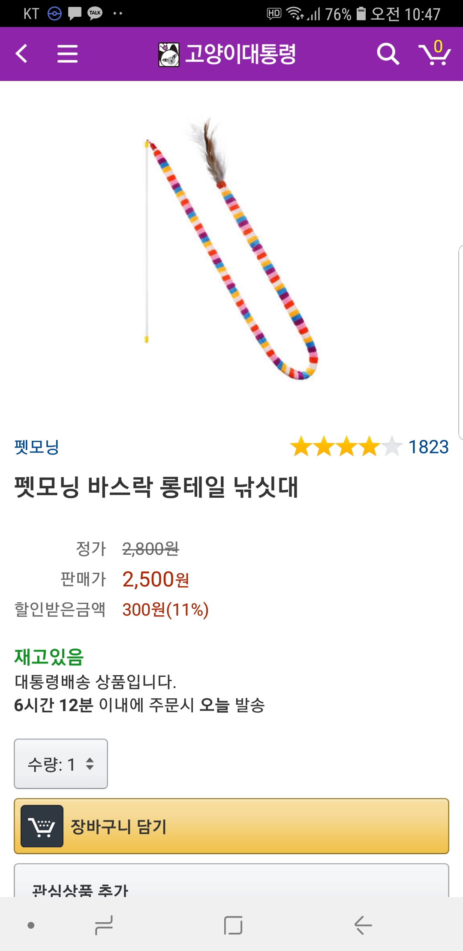
Task: Tap the 관심상품 추가 wishlist button
Action: tap(231, 887)
